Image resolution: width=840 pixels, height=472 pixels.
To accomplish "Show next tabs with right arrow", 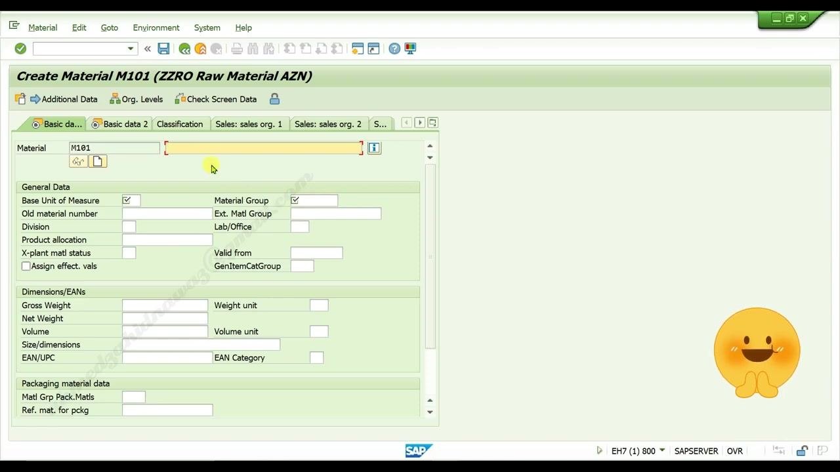I will click(x=419, y=123).
